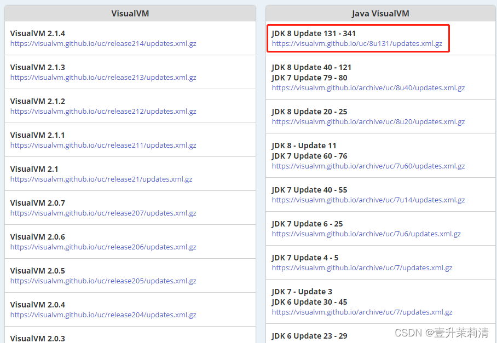The width and height of the screenshot is (497, 343).
Task: Select the 'VisualVM 2.1.4' title text
Action: pos(37,33)
